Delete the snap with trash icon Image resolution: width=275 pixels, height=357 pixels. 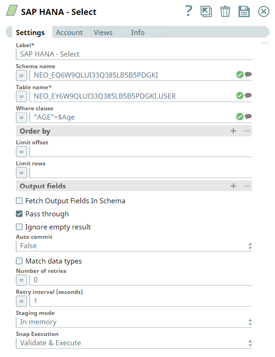click(x=225, y=11)
